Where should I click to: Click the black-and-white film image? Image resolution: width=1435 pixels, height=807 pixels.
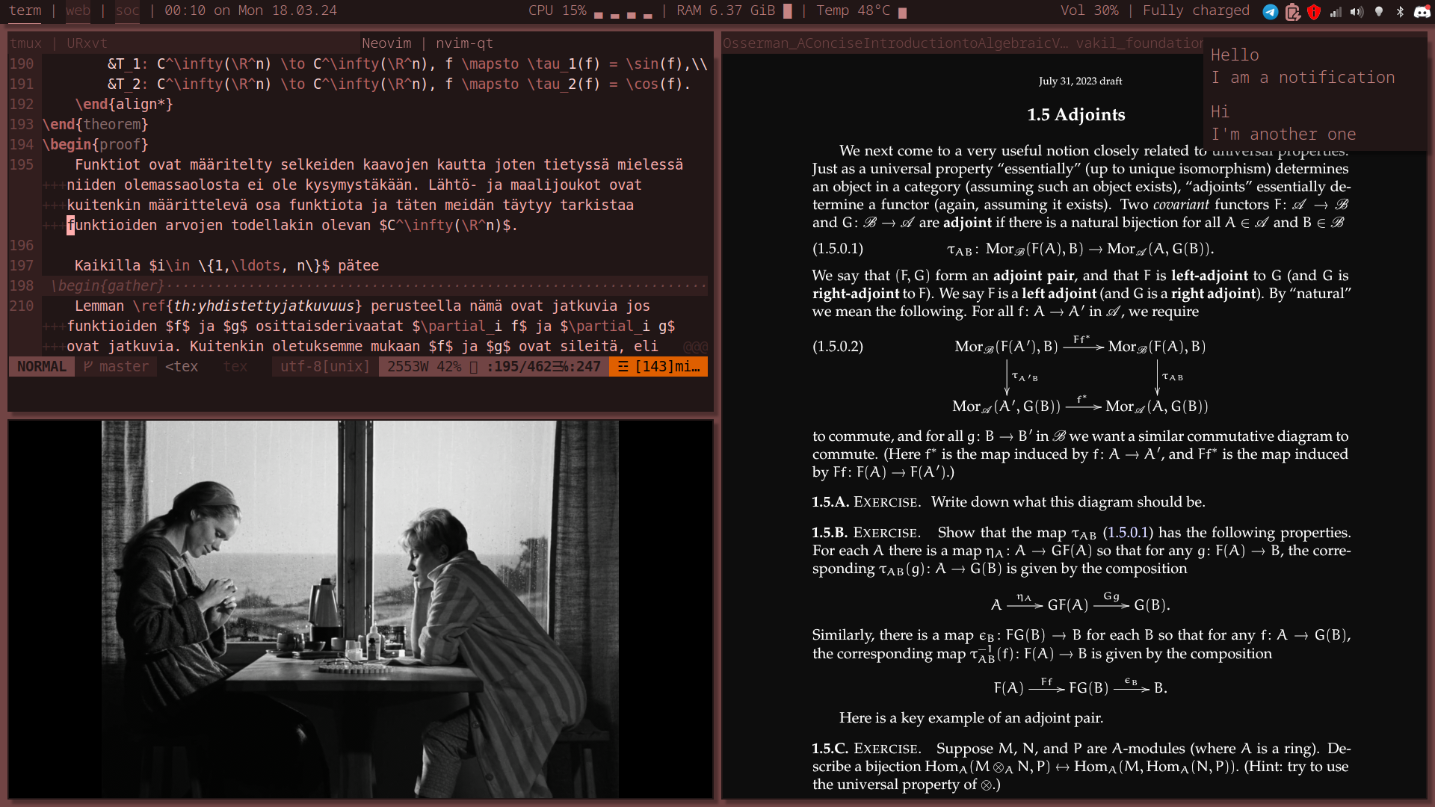pyautogui.click(x=359, y=609)
